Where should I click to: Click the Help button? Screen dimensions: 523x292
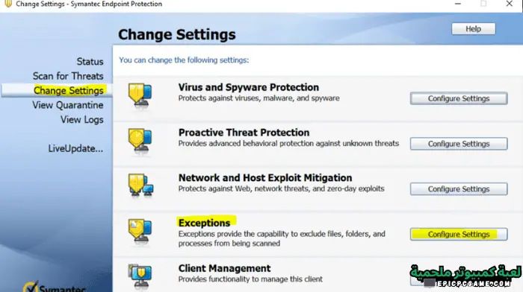point(473,29)
